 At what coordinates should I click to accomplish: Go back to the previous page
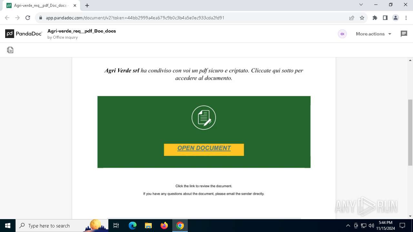(7, 18)
